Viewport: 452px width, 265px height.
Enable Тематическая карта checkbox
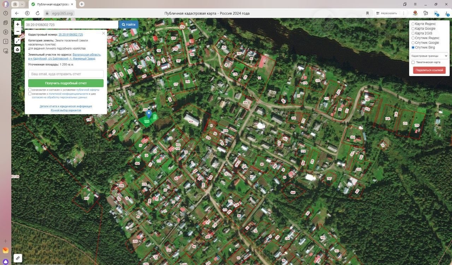413,62
